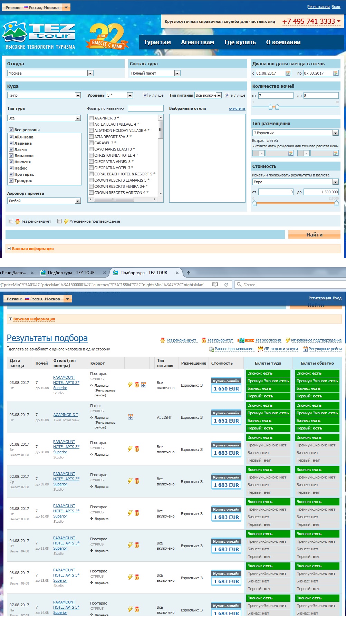
Task: Click the right price range slider handle
Action: [336, 203]
